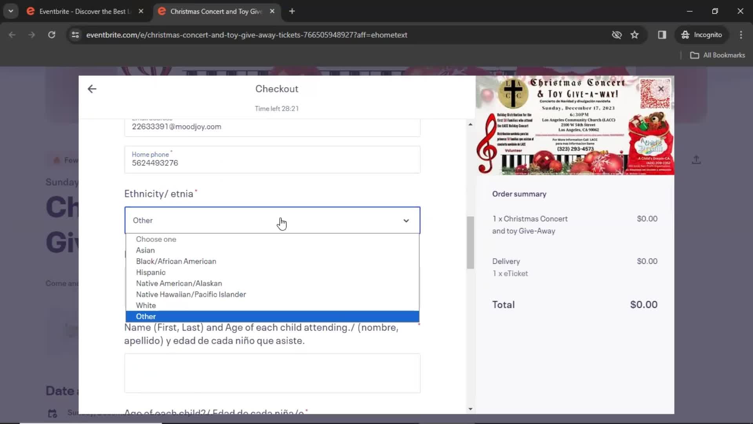Select Asian from ethnicity options list
Image resolution: width=753 pixels, height=424 pixels.
click(x=145, y=250)
